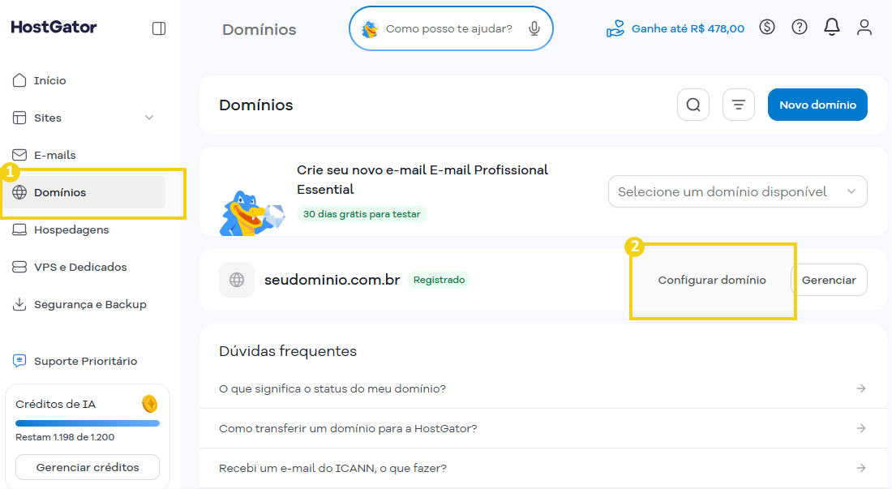Click Gerenciar button for seudominio.com.br
This screenshot has width=892, height=489.
[x=829, y=280]
